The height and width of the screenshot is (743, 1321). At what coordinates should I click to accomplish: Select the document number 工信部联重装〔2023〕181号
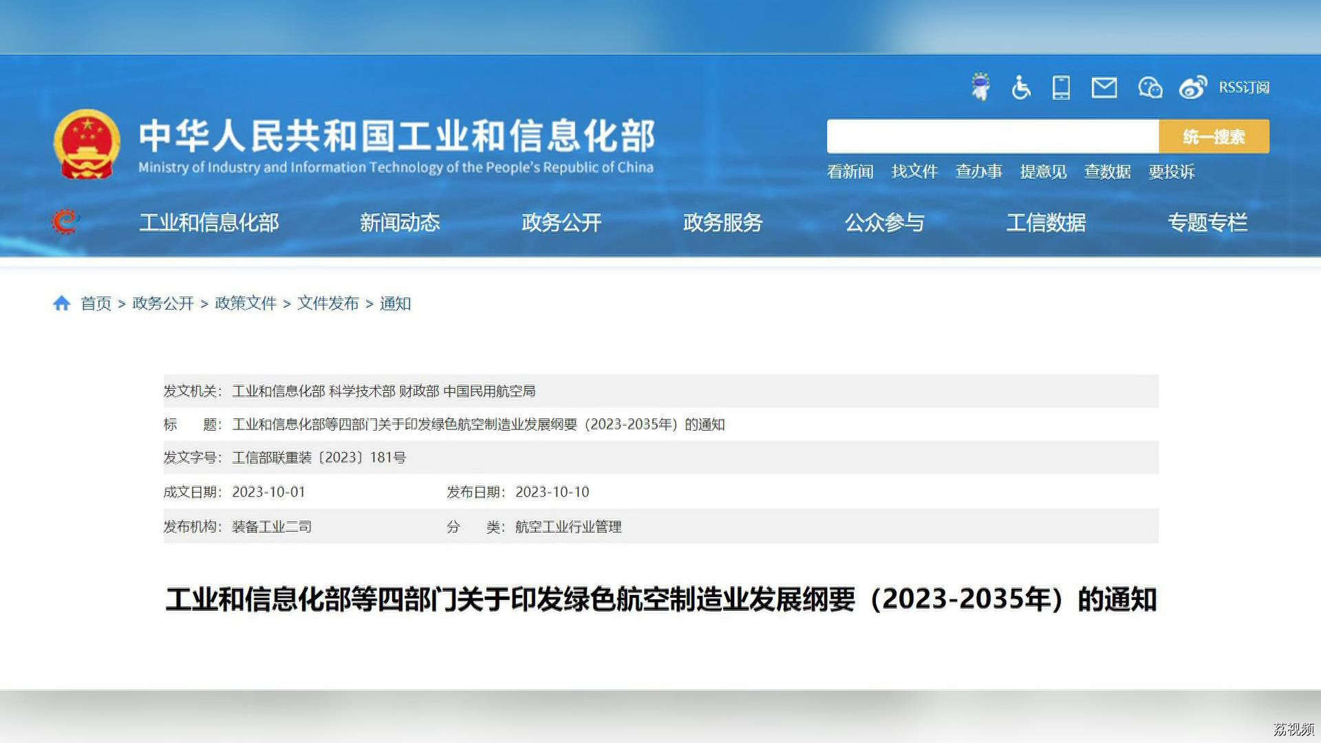(x=319, y=457)
